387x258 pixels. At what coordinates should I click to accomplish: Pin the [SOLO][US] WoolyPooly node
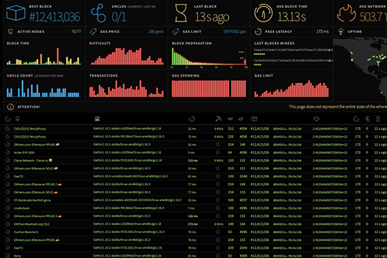coord(8,128)
